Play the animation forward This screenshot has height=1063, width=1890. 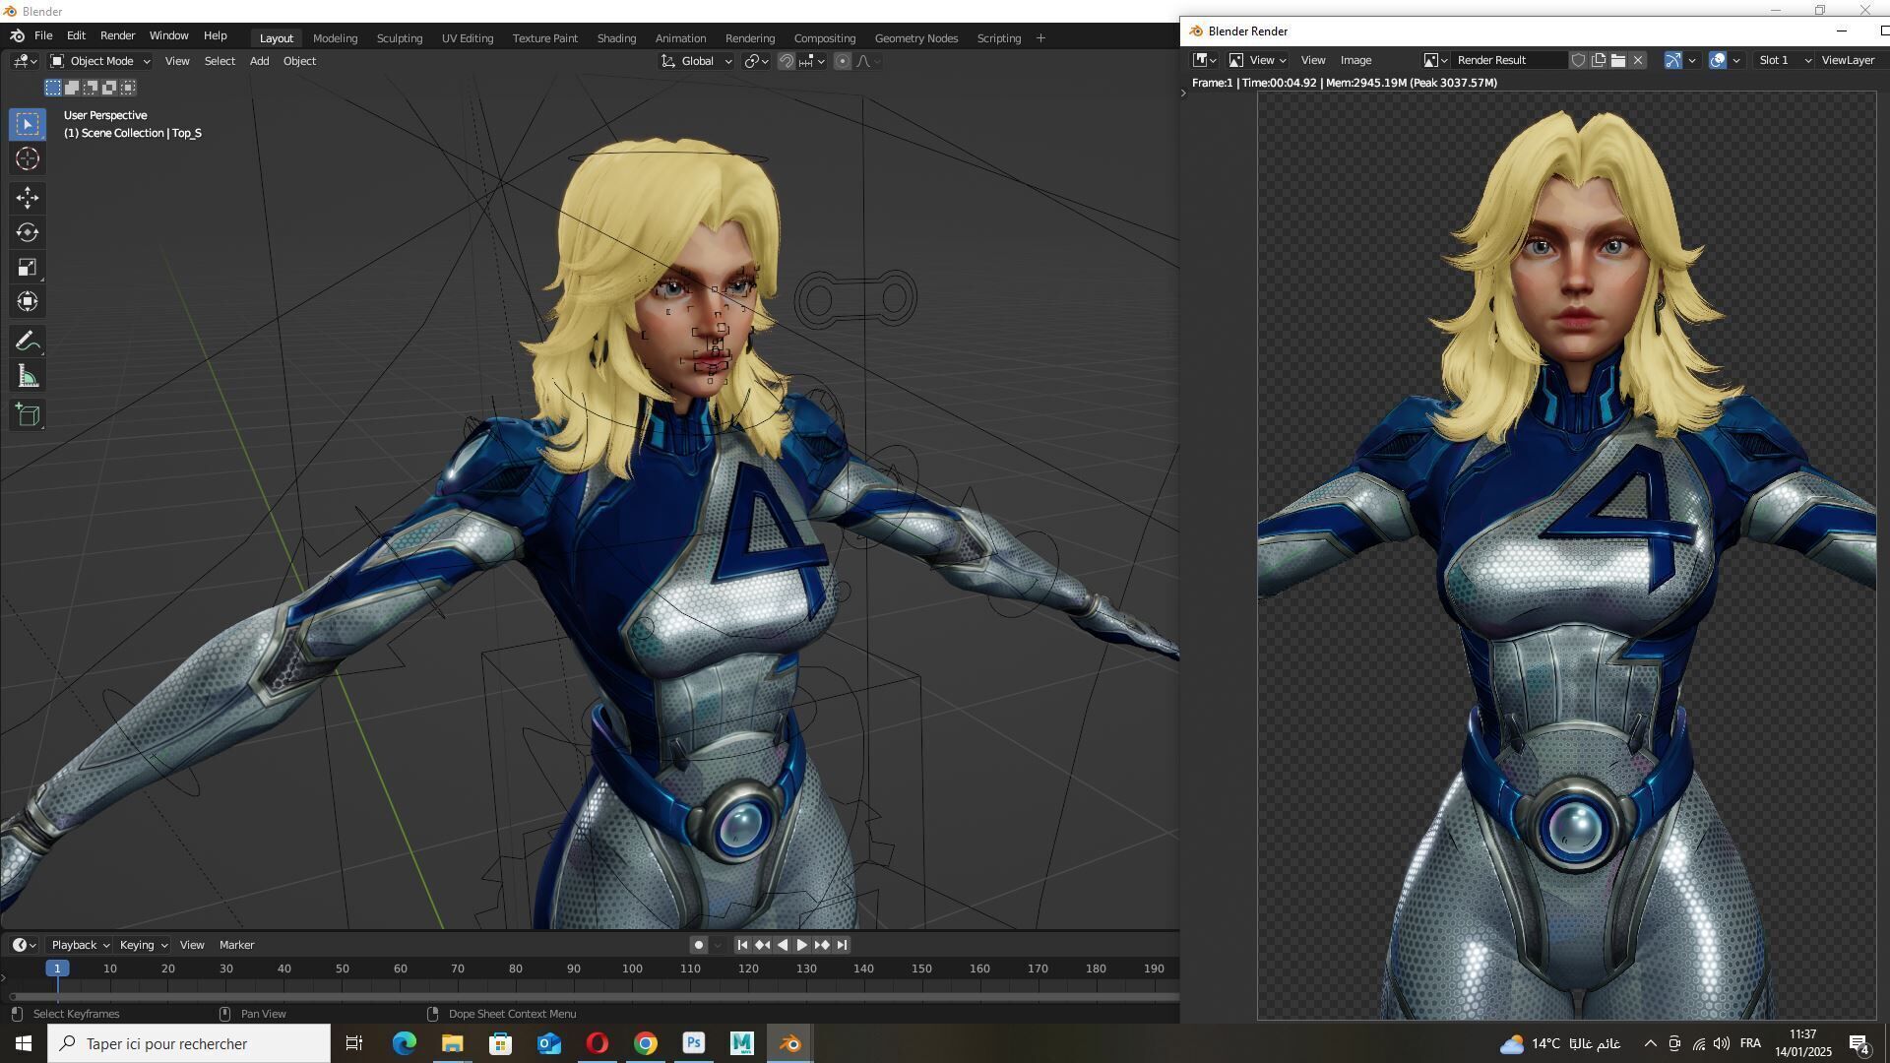tap(802, 946)
